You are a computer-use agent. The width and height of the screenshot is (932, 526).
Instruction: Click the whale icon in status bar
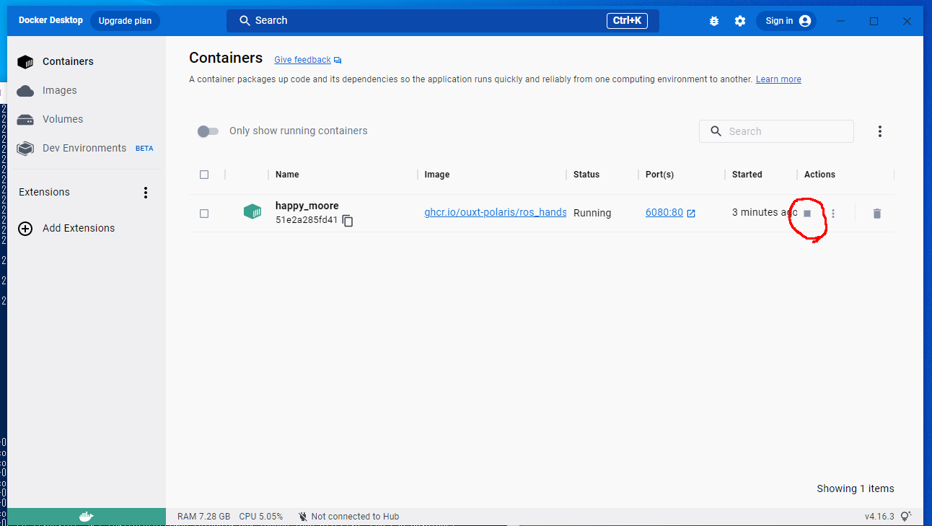tap(86, 517)
